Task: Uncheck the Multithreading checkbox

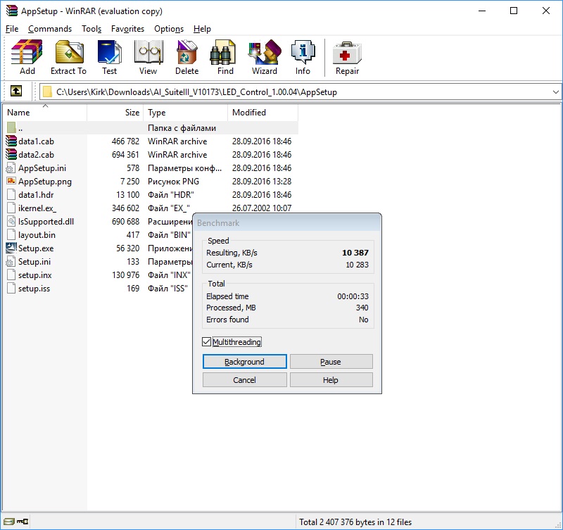Action: [206, 342]
